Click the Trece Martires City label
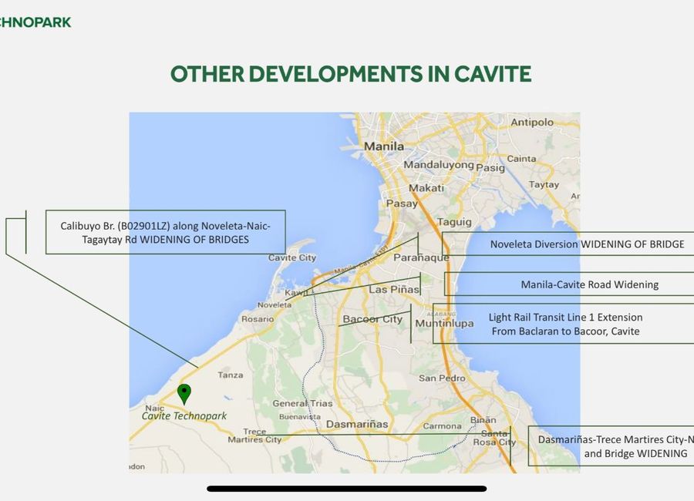Viewport: 694px width, 501px height. [x=254, y=435]
